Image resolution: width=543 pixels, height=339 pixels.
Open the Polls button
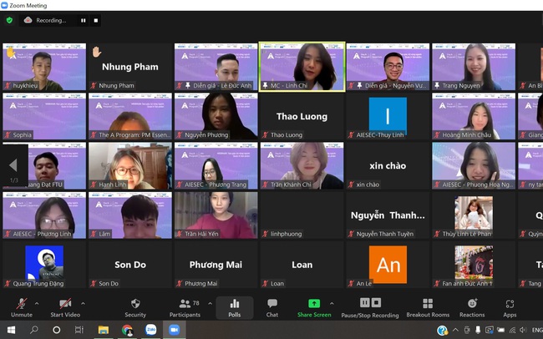(x=235, y=307)
